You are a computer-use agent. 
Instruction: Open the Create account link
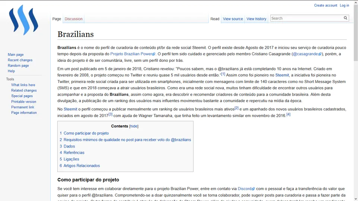(325, 5)
